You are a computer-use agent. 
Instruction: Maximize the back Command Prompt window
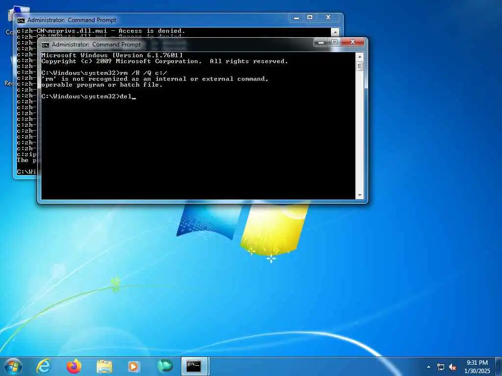[310, 18]
